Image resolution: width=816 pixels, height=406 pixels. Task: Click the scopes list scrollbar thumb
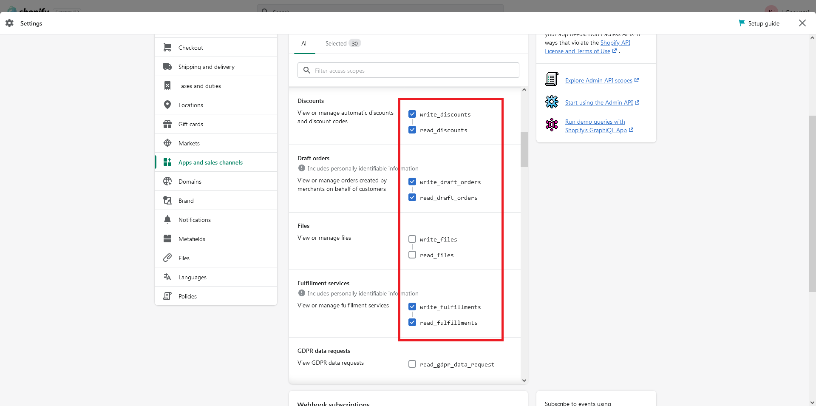pos(524,149)
